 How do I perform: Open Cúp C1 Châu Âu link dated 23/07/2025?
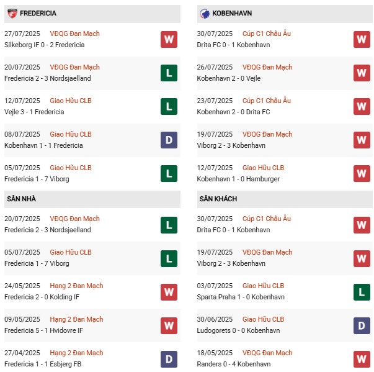coord(267,101)
